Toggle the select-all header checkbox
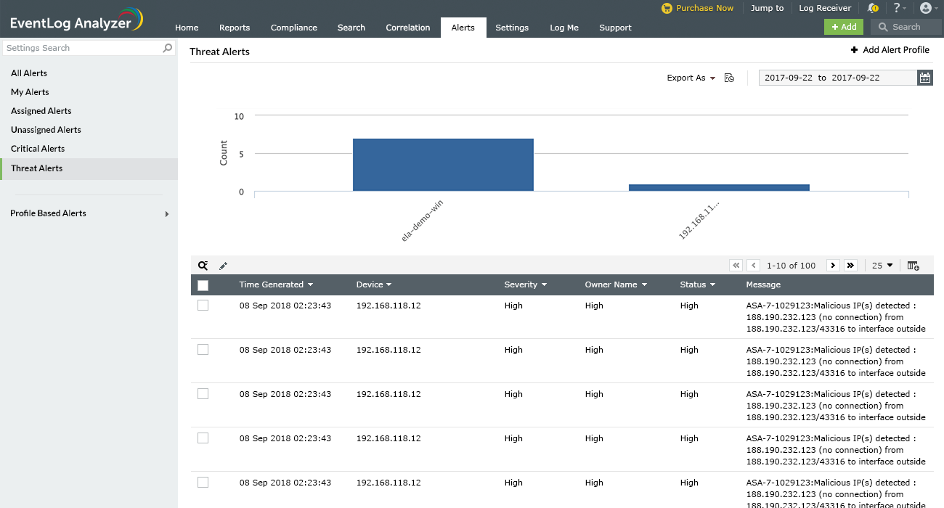The width and height of the screenshot is (944, 508). [x=203, y=285]
